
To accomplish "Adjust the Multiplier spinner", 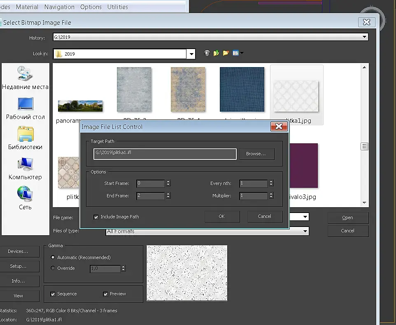I will (x=271, y=195).
